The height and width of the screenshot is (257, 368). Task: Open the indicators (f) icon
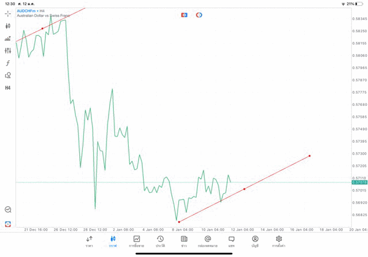[x=8, y=63]
